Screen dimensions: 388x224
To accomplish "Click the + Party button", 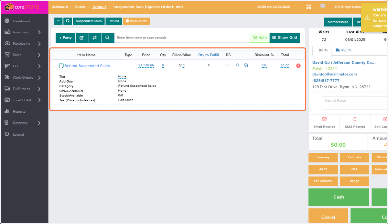I will pos(66,38).
